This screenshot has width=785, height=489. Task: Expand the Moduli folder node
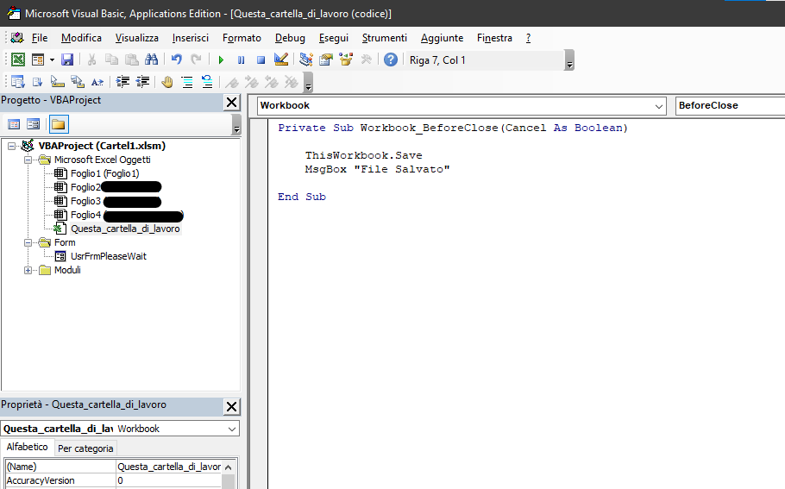tap(28, 270)
